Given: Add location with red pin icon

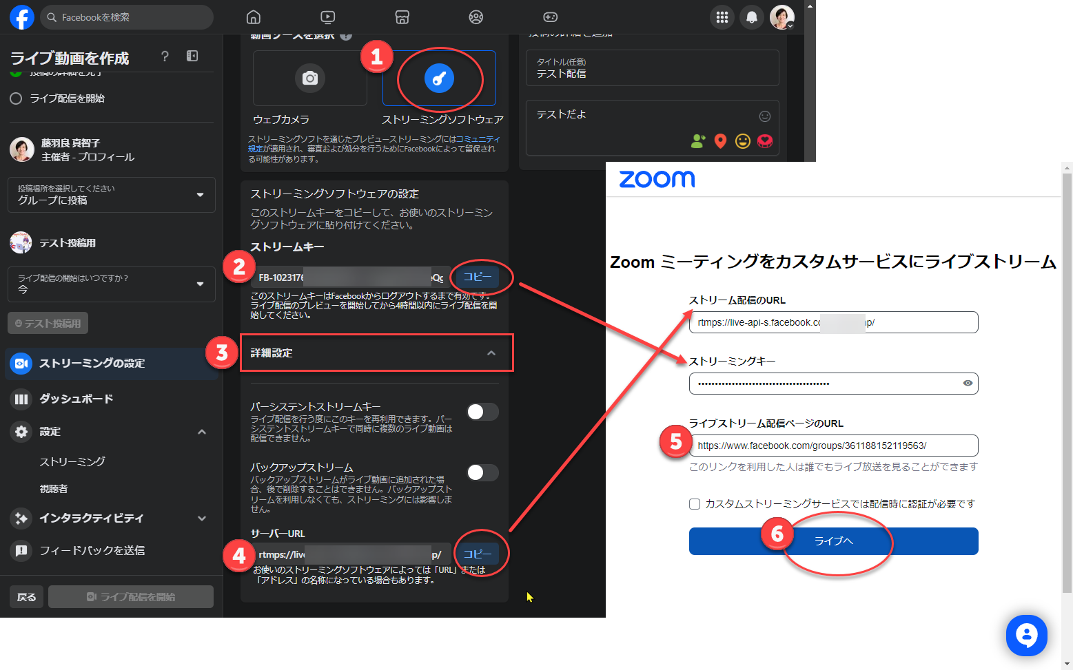Looking at the screenshot, I should tap(721, 141).
